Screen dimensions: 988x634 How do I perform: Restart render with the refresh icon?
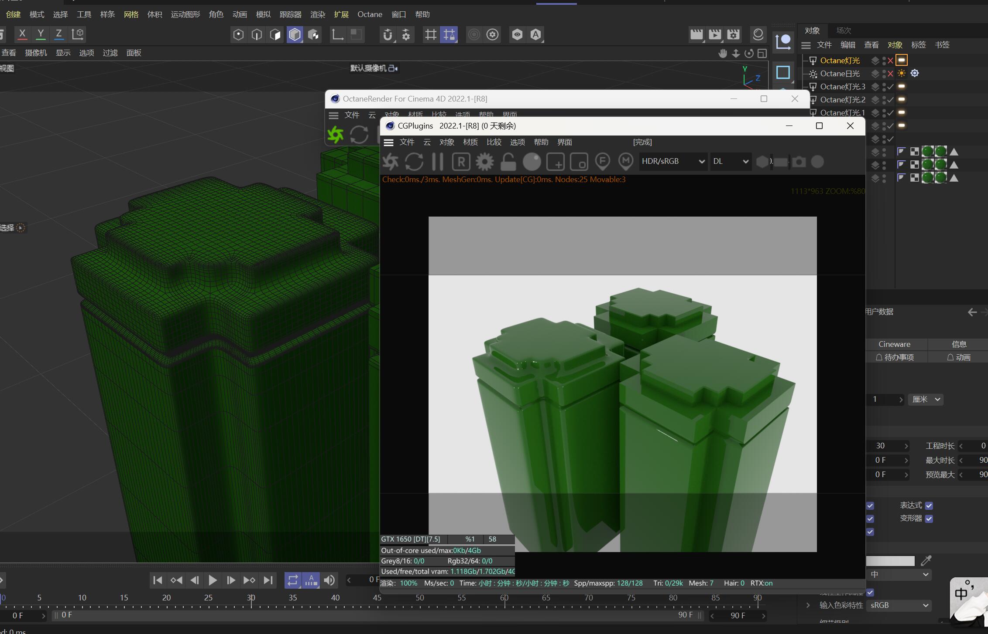pos(414,162)
